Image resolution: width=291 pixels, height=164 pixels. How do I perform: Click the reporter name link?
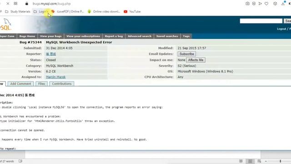(x=51, y=54)
